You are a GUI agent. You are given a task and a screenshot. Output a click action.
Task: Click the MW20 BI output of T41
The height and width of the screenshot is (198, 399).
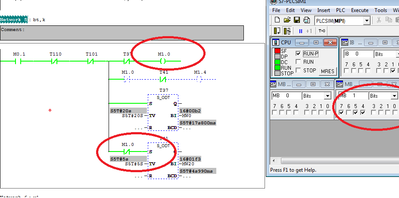pos(187,164)
